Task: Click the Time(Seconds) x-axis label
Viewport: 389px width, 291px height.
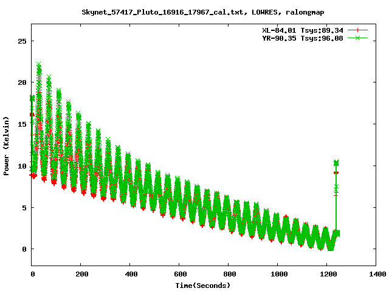Action: tap(202, 286)
